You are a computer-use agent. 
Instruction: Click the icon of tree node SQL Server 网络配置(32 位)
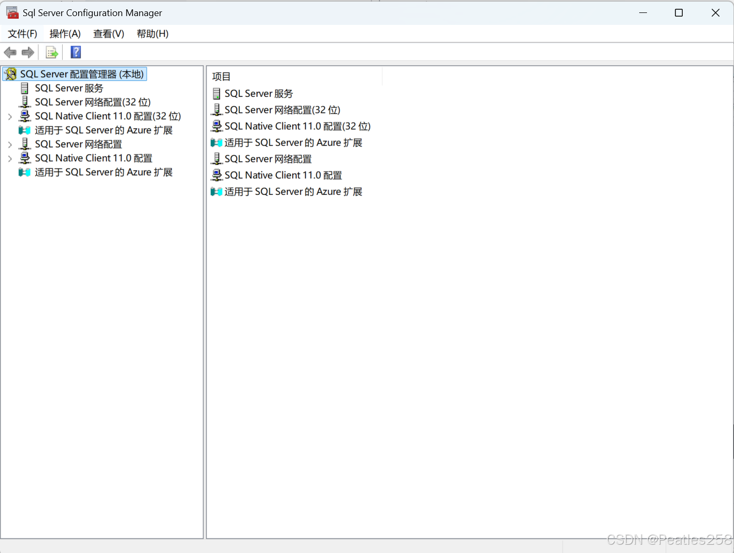[x=24, y=102]
